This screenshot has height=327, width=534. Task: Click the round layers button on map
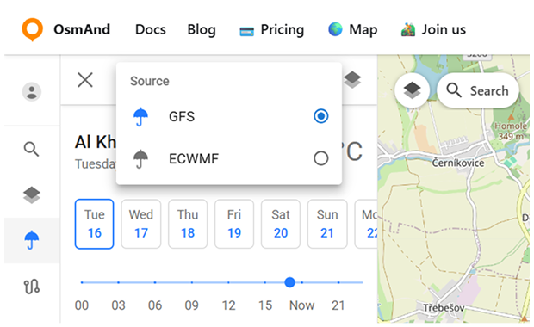coord(412,90)
